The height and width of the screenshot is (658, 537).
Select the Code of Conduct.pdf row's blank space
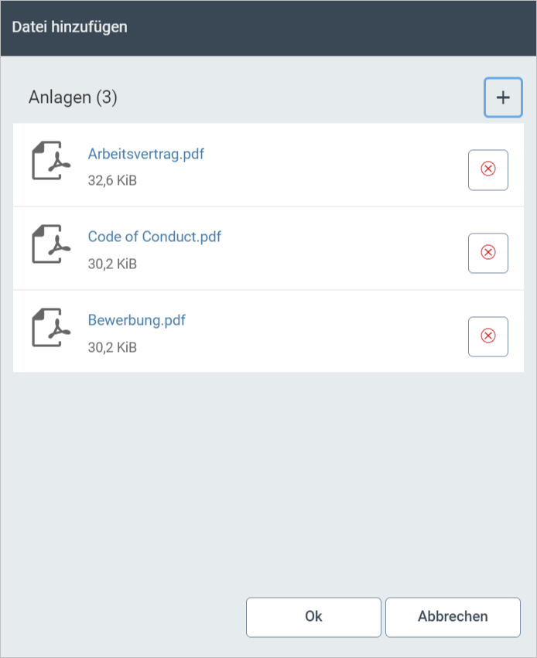point(340,249)
